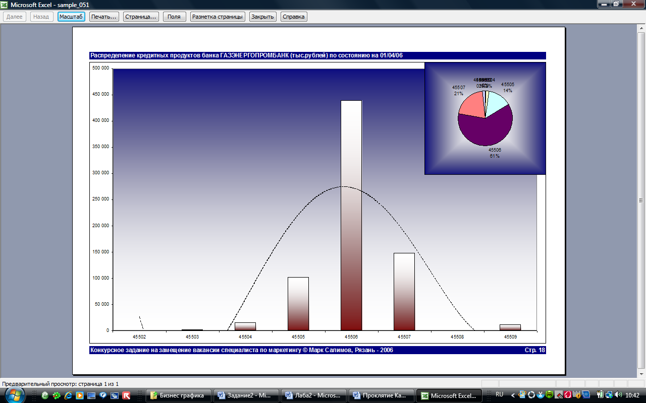Click the blue scissors-like tray icon
The height and width of the screenshot is (403, 646).
pos(541,395)
